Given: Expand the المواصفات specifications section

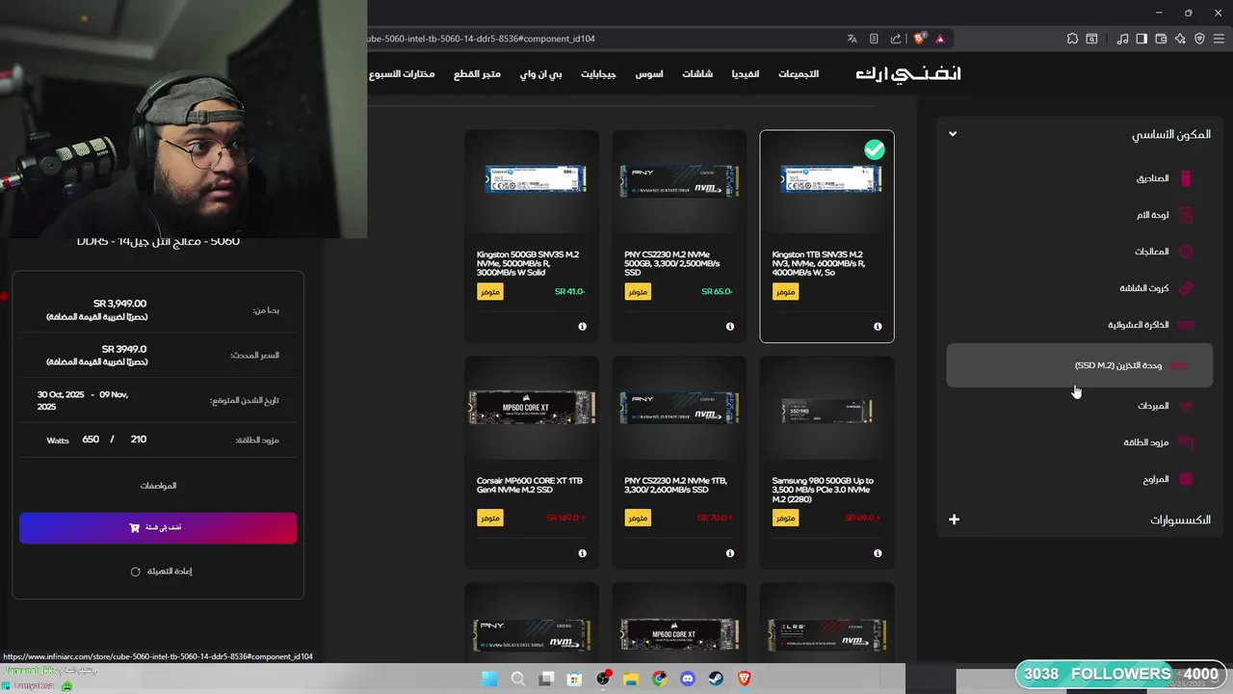Looking at the screenshot, I should (158, 486).
